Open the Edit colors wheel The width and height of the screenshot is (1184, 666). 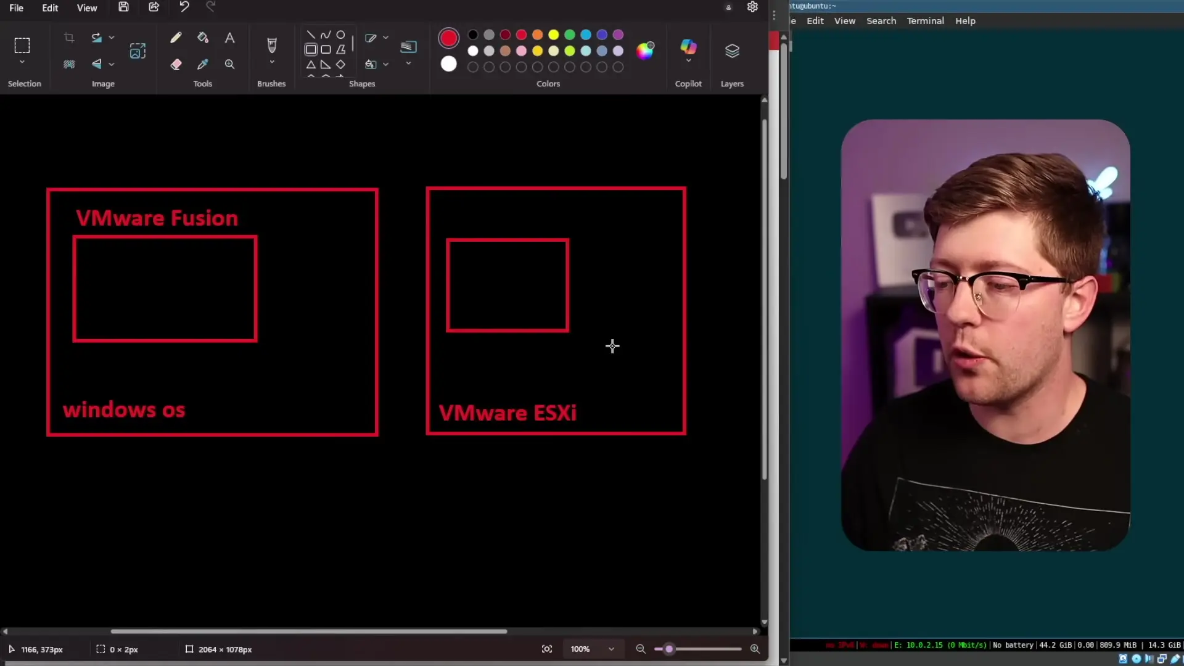[645, 51]
